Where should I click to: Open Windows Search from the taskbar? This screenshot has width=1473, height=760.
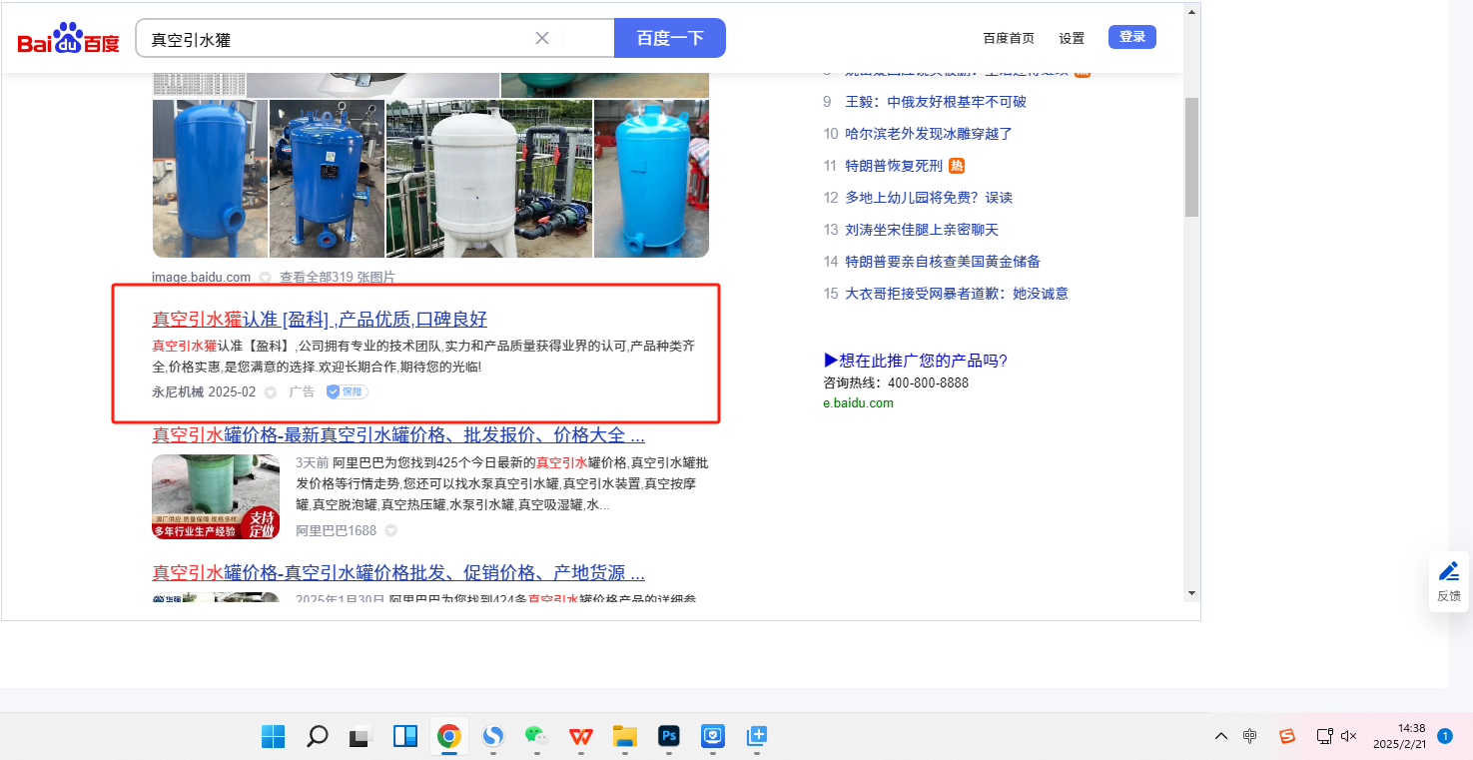[317, 737]
